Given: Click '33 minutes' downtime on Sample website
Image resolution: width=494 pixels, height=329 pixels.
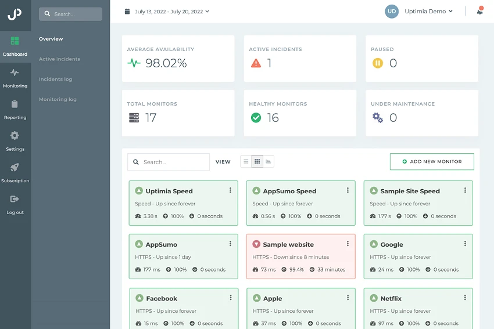Looking at the screenshot, I should point(331,270).
